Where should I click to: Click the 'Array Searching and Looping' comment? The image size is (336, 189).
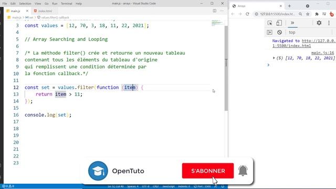[x=66, y=39]
